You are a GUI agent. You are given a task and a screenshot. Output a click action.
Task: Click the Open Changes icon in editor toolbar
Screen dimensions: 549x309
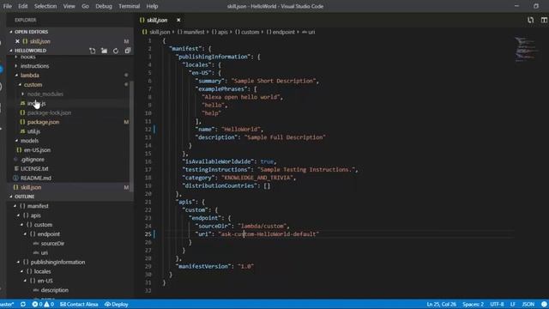531,21
